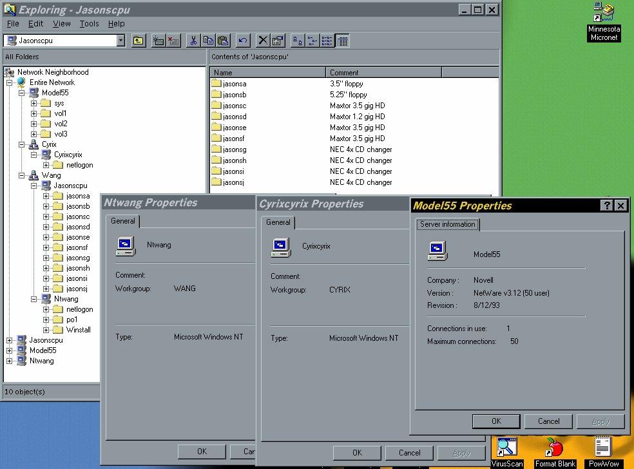Collapse the Entire Network tree node

click(9, 82)
